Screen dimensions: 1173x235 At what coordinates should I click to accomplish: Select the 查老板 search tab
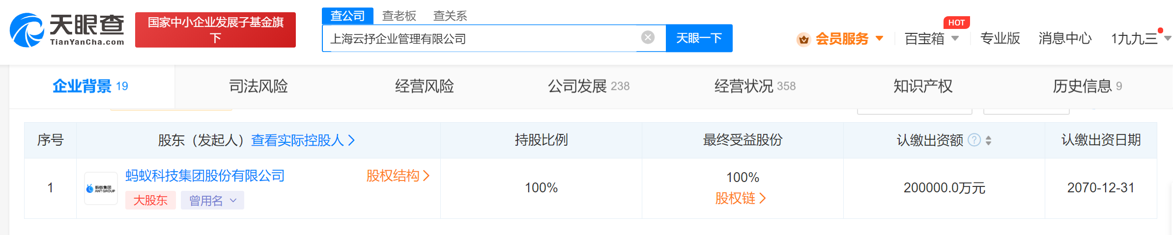pos(399,16)
